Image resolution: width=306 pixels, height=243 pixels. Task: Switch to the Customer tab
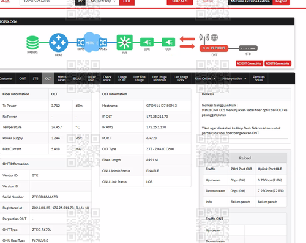pyautogui.click(x=6, y=79)
